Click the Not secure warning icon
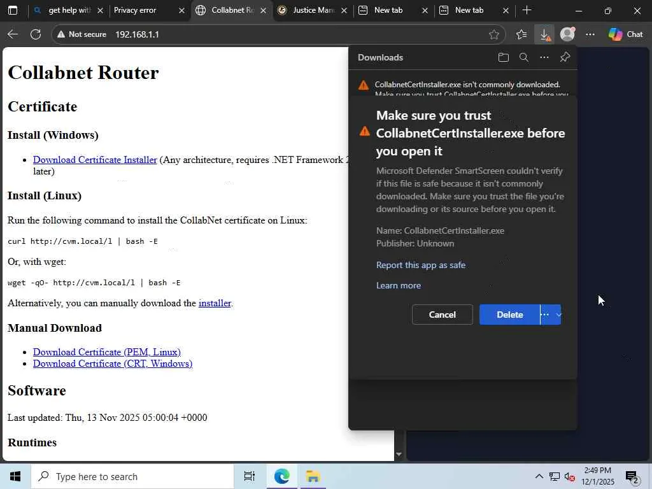Viewport: 652px width, 489px height. click(x=61, y=34)
